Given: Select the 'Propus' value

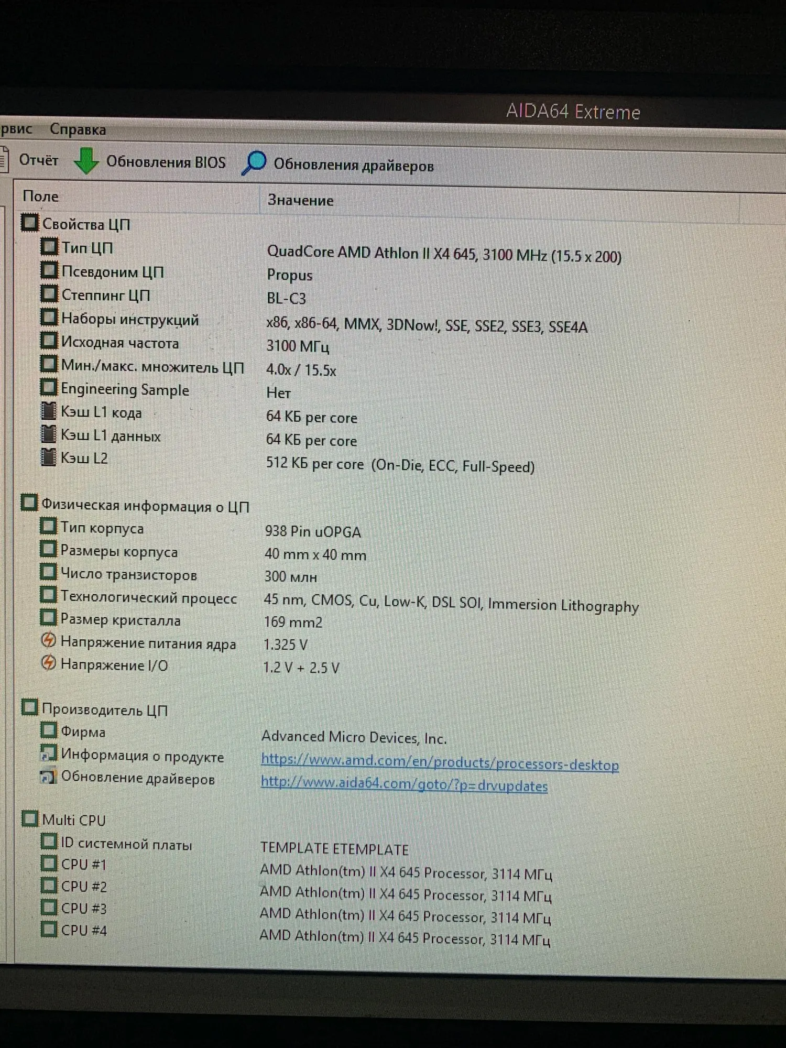Looking at the screenshot, I should pyautogui.click(x=289, y=275).
